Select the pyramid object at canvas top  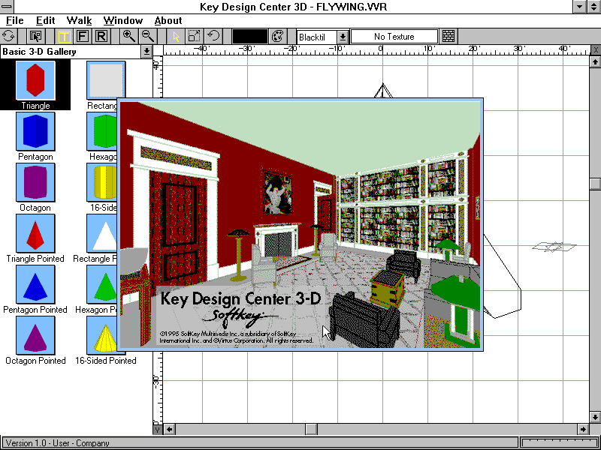coord(383,91)
